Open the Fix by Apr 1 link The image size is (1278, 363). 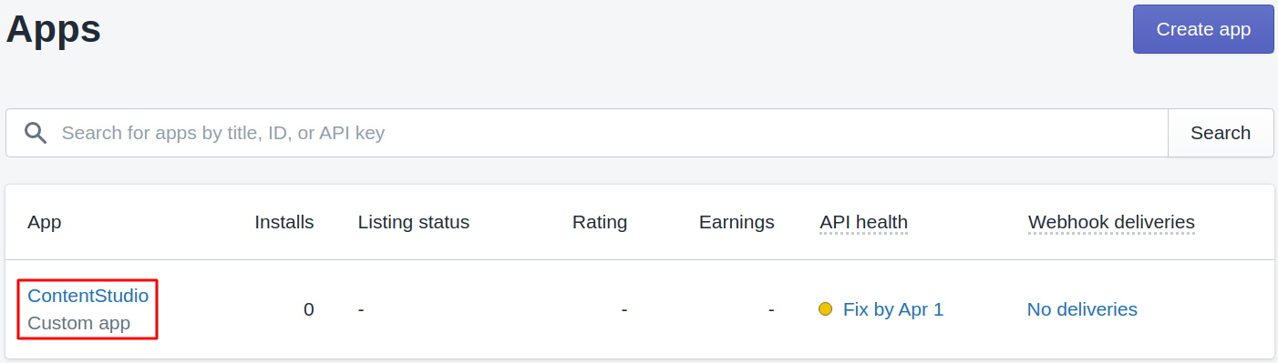coord(893,309)
